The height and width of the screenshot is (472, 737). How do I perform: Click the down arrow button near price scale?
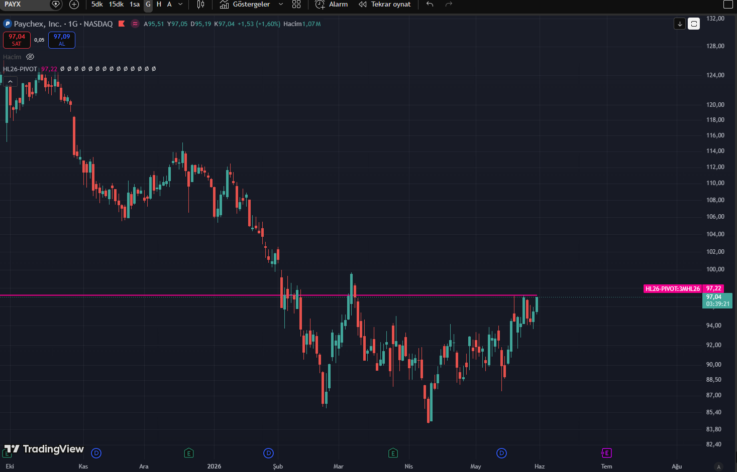coord(680,24)
